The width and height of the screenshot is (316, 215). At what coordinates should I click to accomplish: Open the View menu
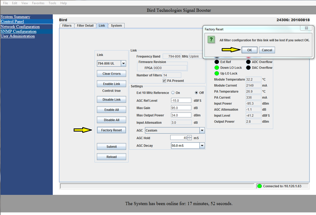[24, 3]
